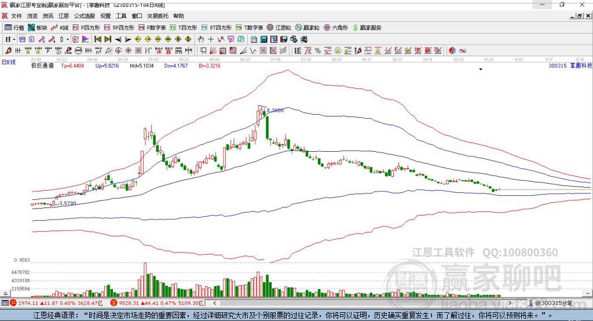Click the 300315 stock code label

(558, 65)
